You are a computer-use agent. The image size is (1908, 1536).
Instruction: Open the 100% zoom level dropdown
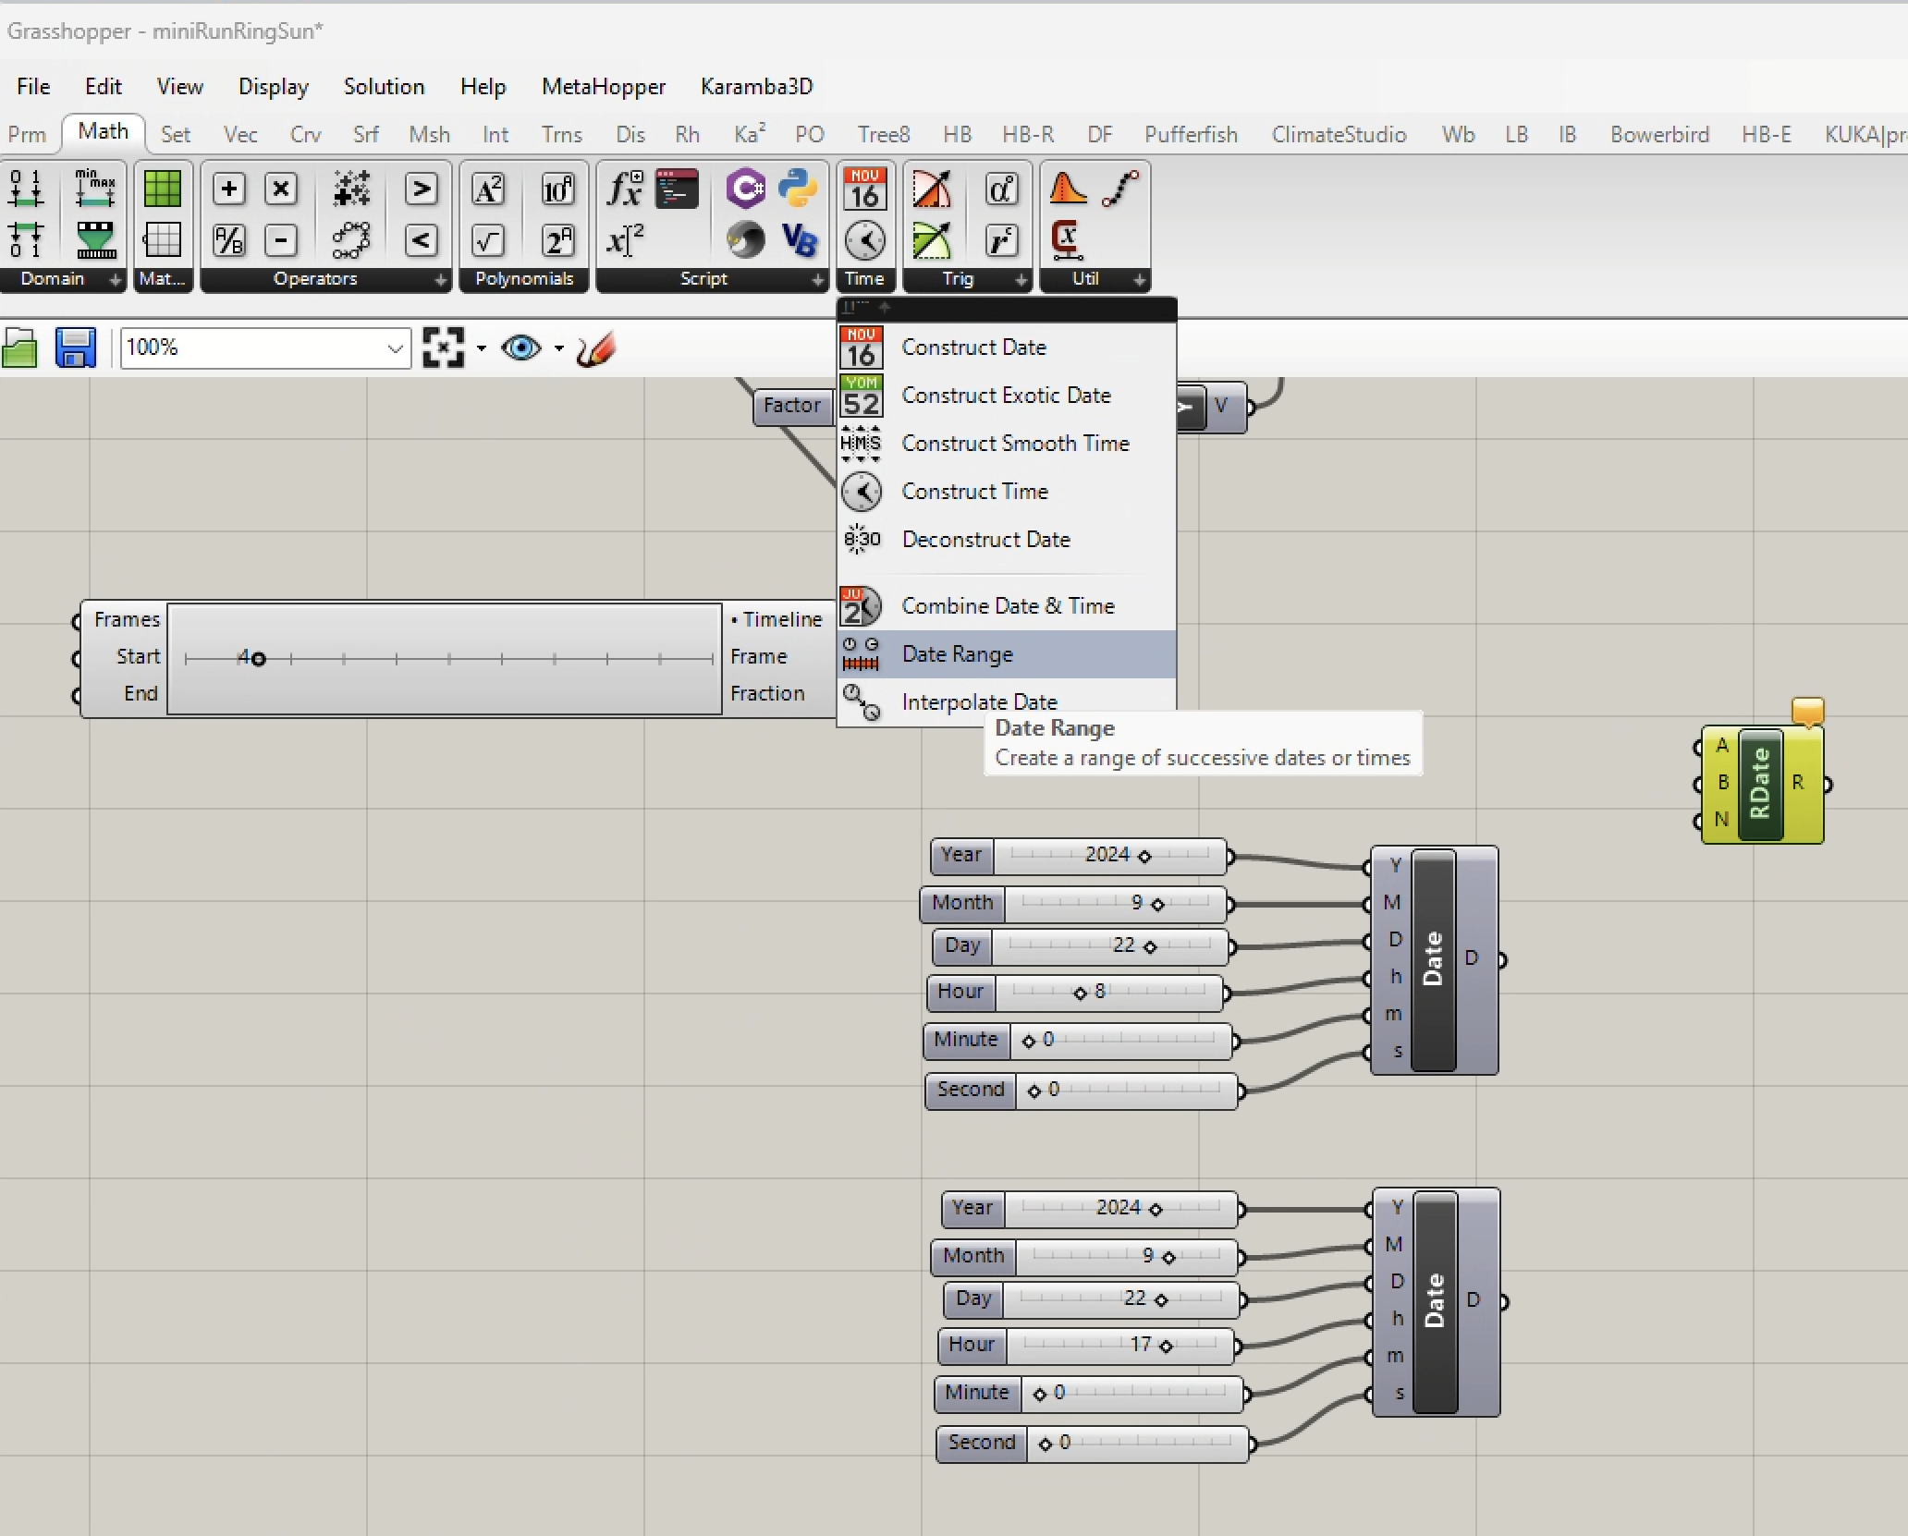(395, 348)
